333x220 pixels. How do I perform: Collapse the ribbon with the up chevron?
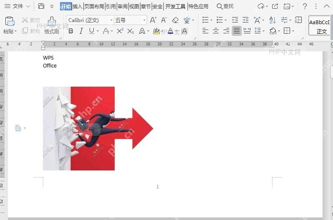(x=327, y=6)
